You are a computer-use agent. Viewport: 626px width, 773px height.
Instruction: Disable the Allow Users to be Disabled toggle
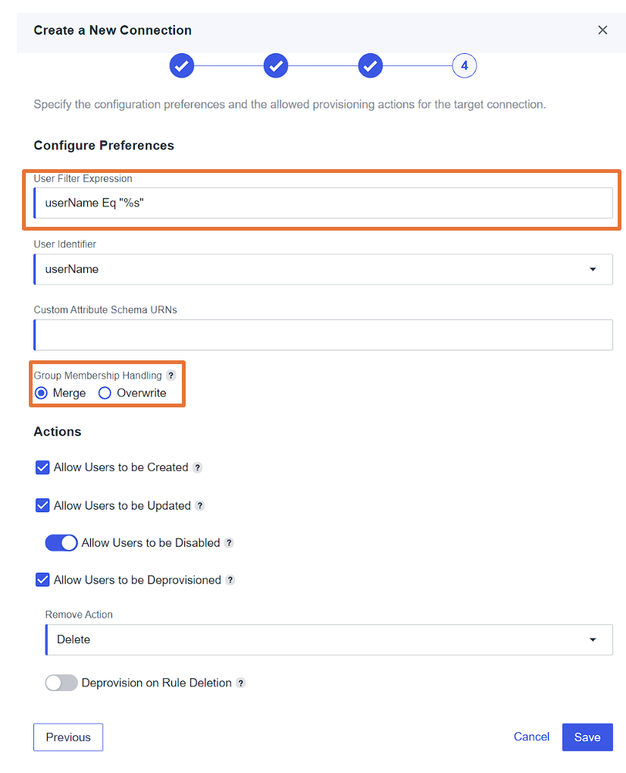[x=61, y=542]
